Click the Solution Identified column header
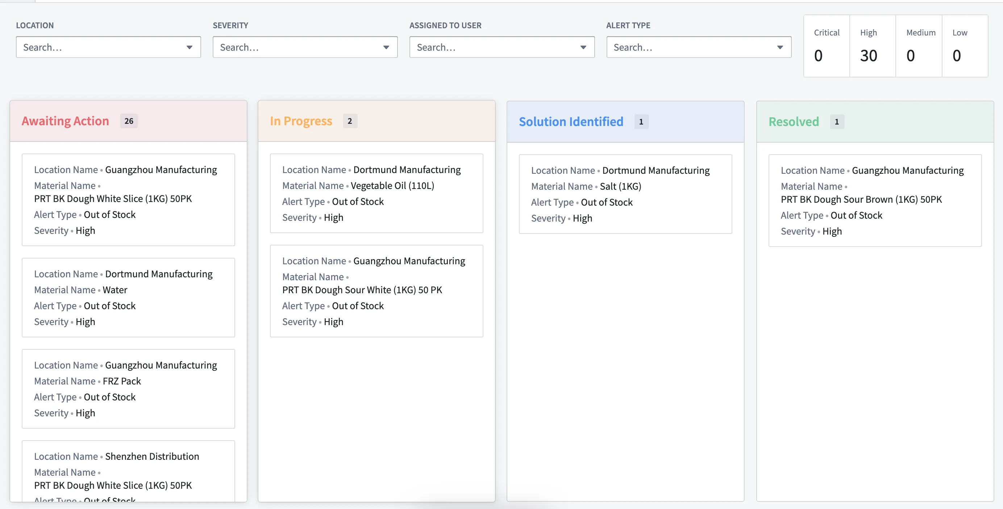 pos(570,122)
